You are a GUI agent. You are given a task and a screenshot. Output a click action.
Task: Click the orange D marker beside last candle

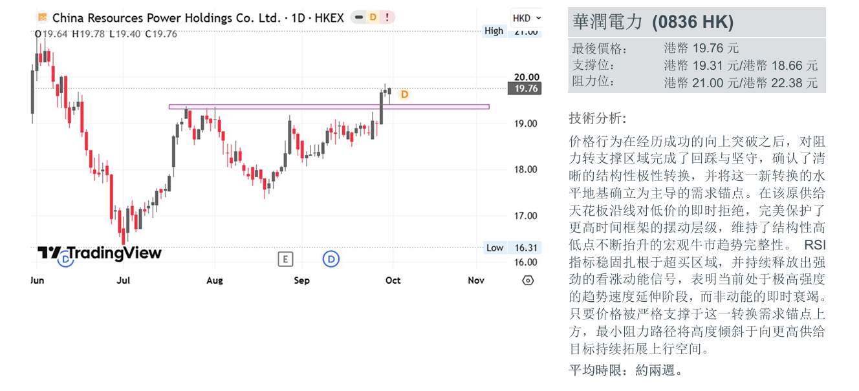[x=404, y=94]
